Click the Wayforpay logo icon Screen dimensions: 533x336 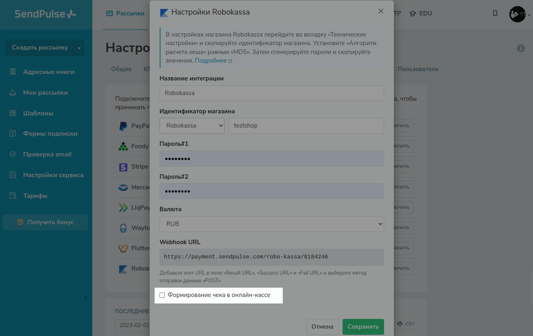coord(123,228)
